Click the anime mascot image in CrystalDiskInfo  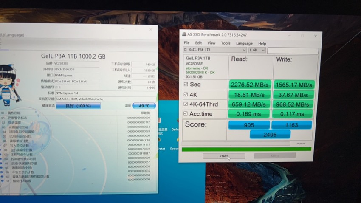coord(10,85)
